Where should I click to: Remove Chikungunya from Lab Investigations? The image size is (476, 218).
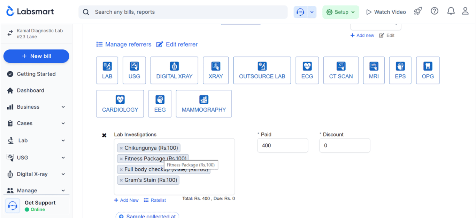pos(121,147)
